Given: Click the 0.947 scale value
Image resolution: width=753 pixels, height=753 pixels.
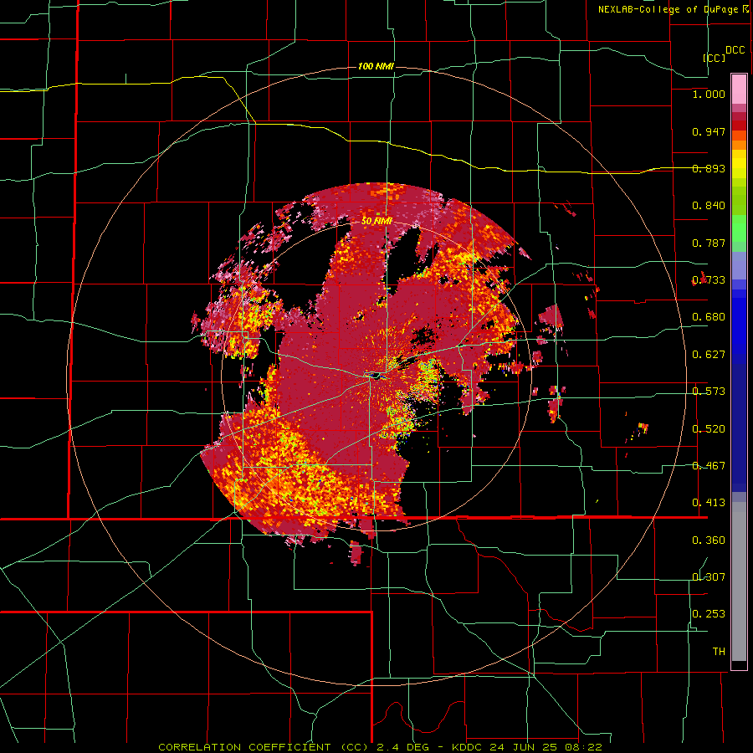Looking at the screenshot, I should click(709, 131).
